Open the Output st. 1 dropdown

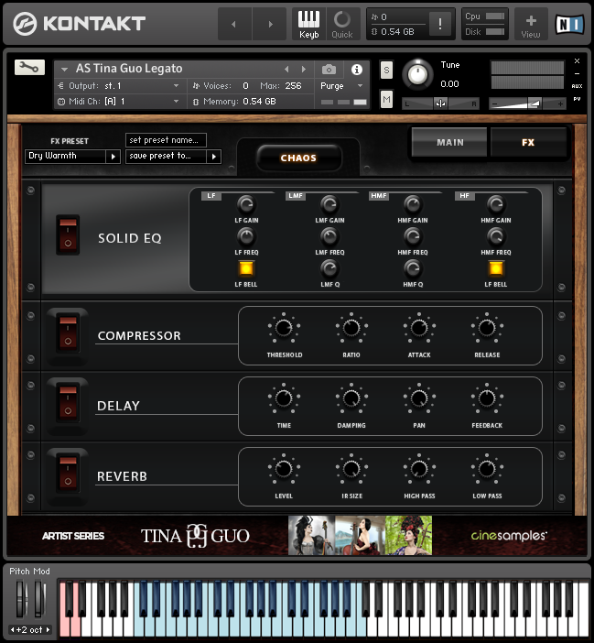coord(119,86)
